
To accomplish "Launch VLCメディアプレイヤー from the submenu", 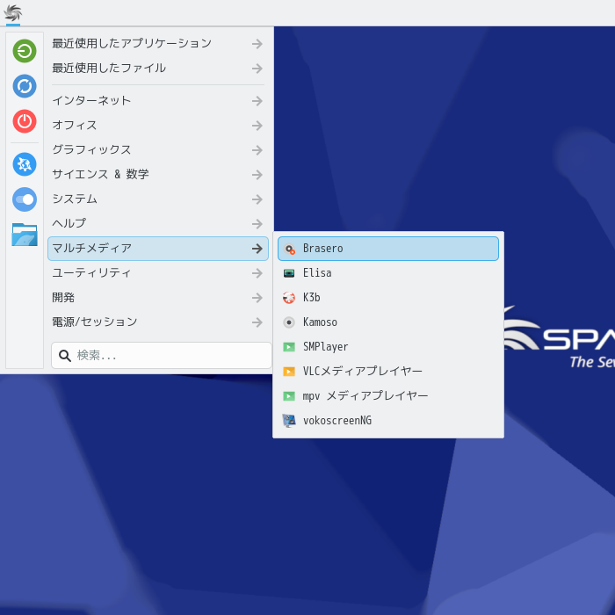I will pyautogui.click(x=388, y=372).
